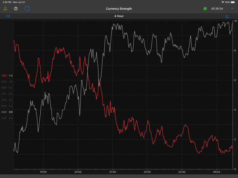
Task: Tap the Wi-Fi status icon
Action: tap(222, 2)
